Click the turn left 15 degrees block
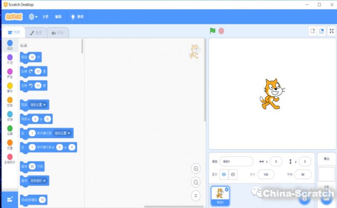337x208 pixels. [34, 86]
